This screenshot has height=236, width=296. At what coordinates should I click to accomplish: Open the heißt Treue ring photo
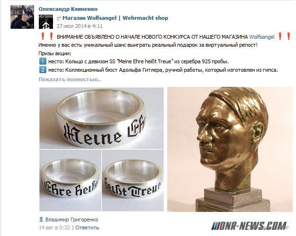(133, 180)
